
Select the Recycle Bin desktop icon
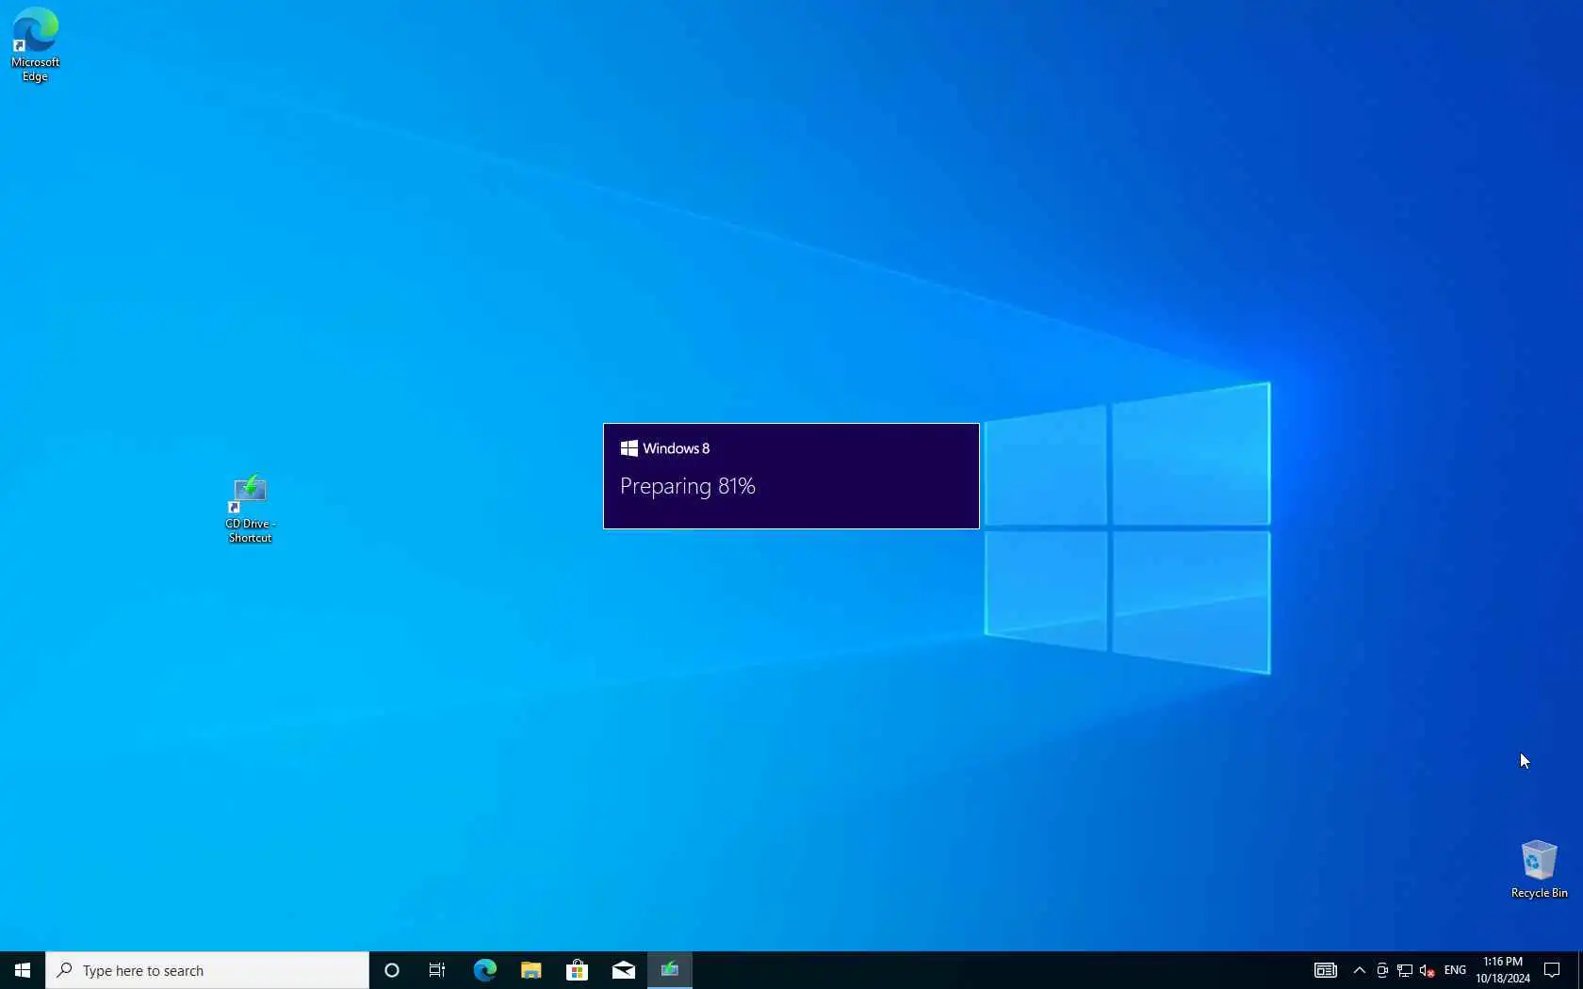[x=1539, y=868]
